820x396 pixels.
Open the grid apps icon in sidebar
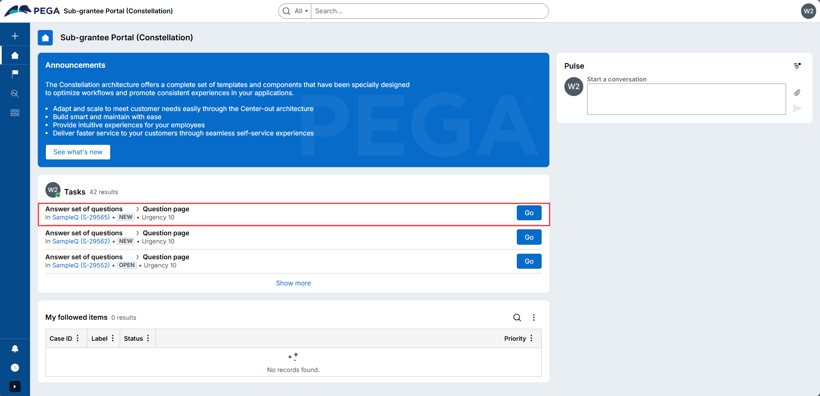click(15, 113)
